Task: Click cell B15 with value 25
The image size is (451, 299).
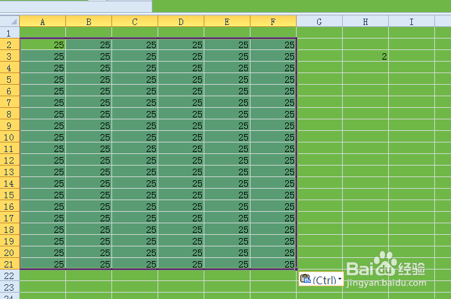Action: [88, 194]
